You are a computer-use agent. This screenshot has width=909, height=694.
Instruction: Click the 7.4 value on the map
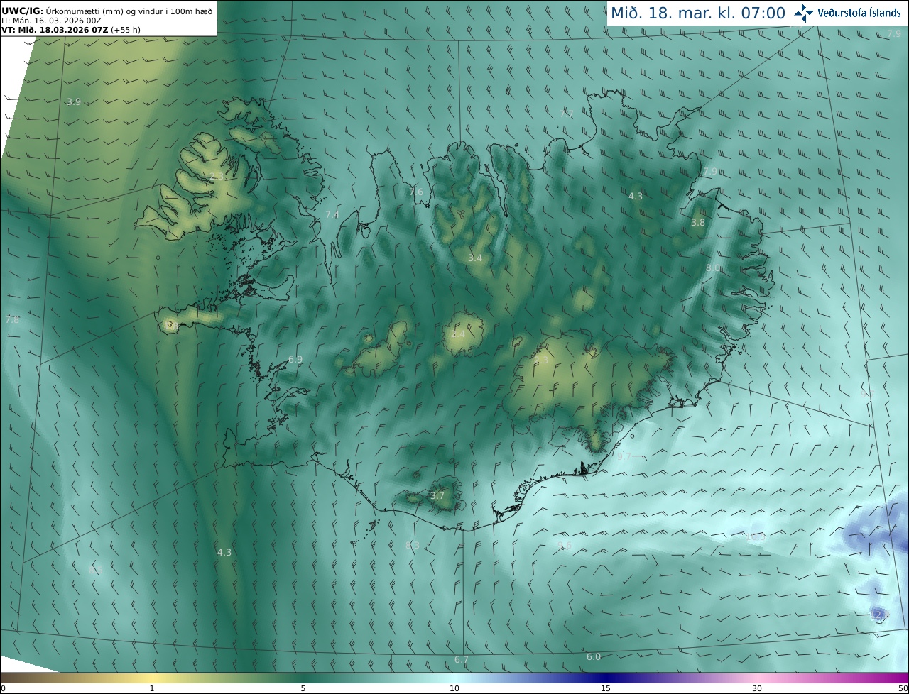(332, 215)
